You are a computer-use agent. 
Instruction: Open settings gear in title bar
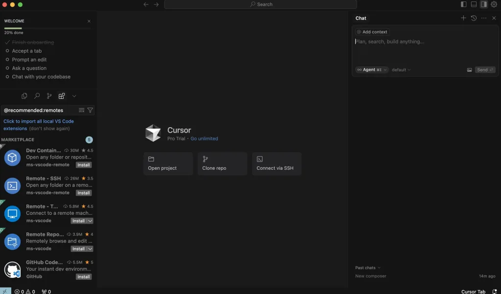(494, 4)
